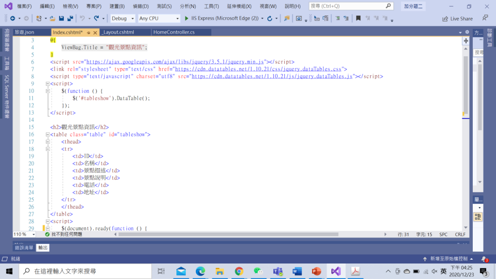Open the 110 % zoom level dropdown
The width and height of the screenshot is (496, 279).
coord(24,234)
